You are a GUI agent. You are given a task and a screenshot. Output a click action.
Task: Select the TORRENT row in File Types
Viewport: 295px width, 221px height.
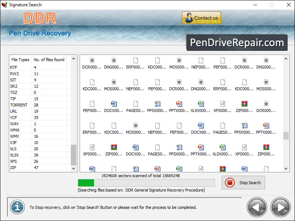click(22, 105)
